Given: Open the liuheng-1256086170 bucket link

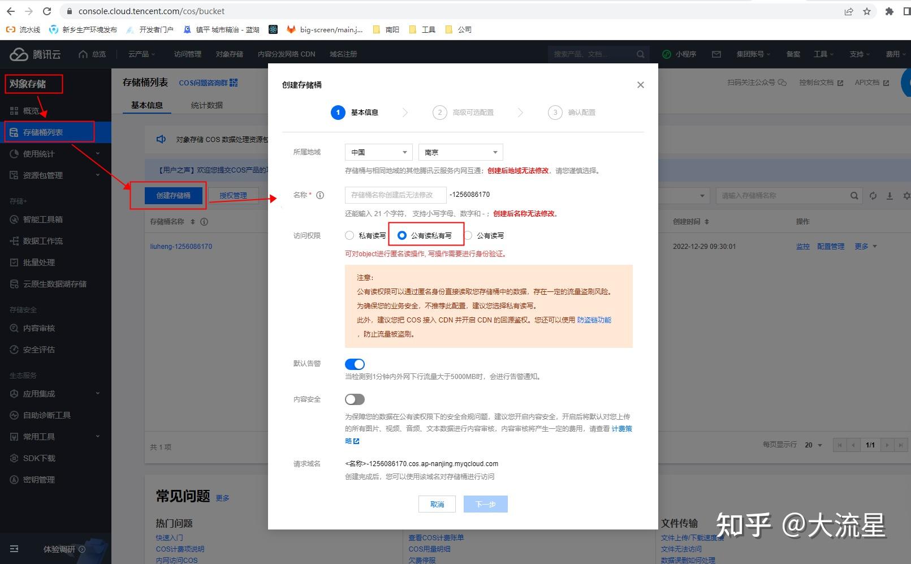Looking at the screenshot, I should click(181, 247).
